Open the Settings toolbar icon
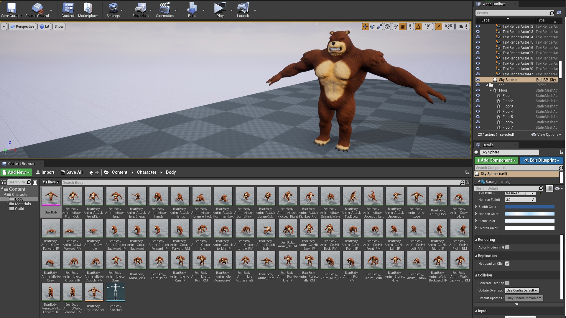The height and width of the screenshot is (318, 566). pos(113,10)
